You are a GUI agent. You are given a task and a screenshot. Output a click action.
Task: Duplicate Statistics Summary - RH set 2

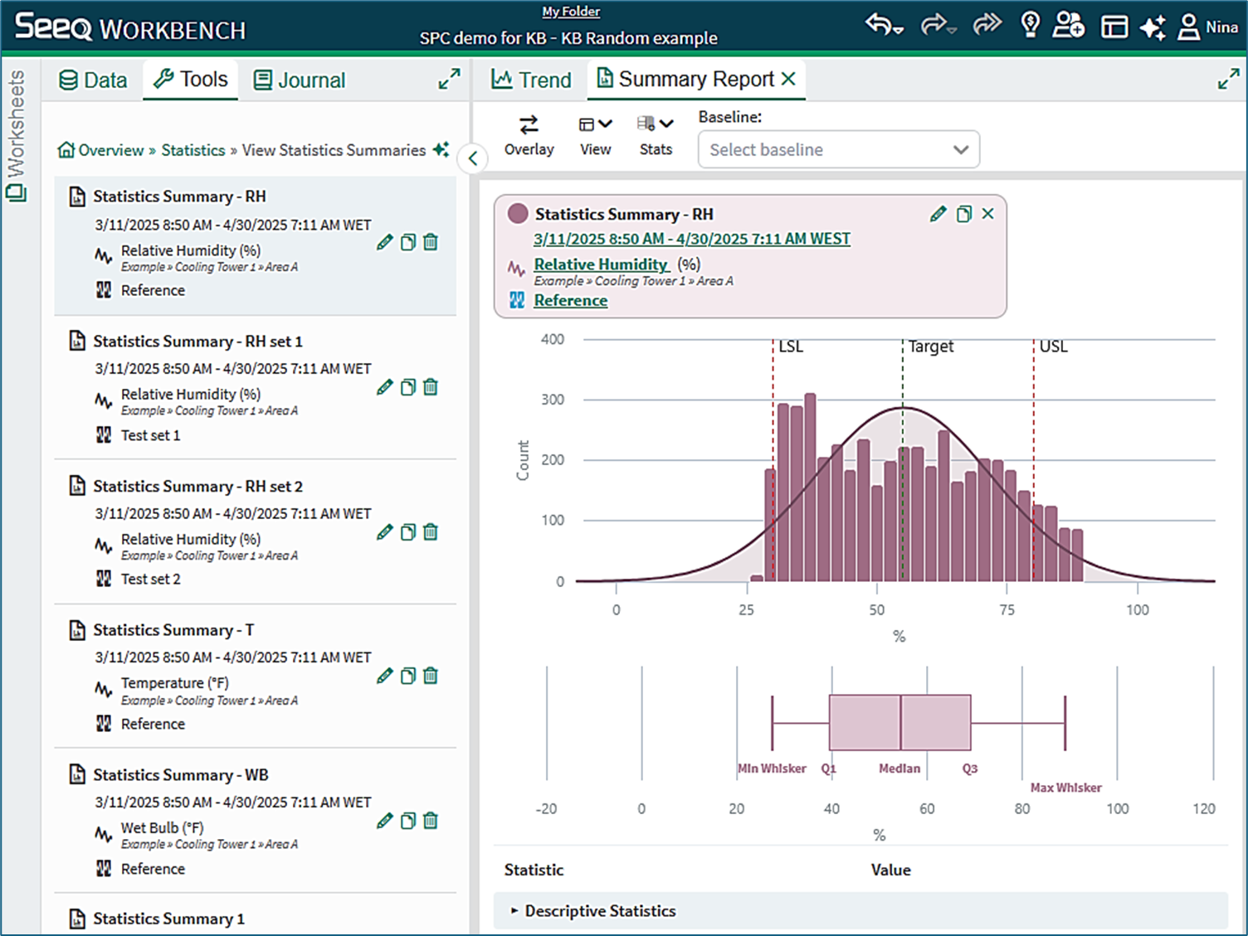[408, 532]
